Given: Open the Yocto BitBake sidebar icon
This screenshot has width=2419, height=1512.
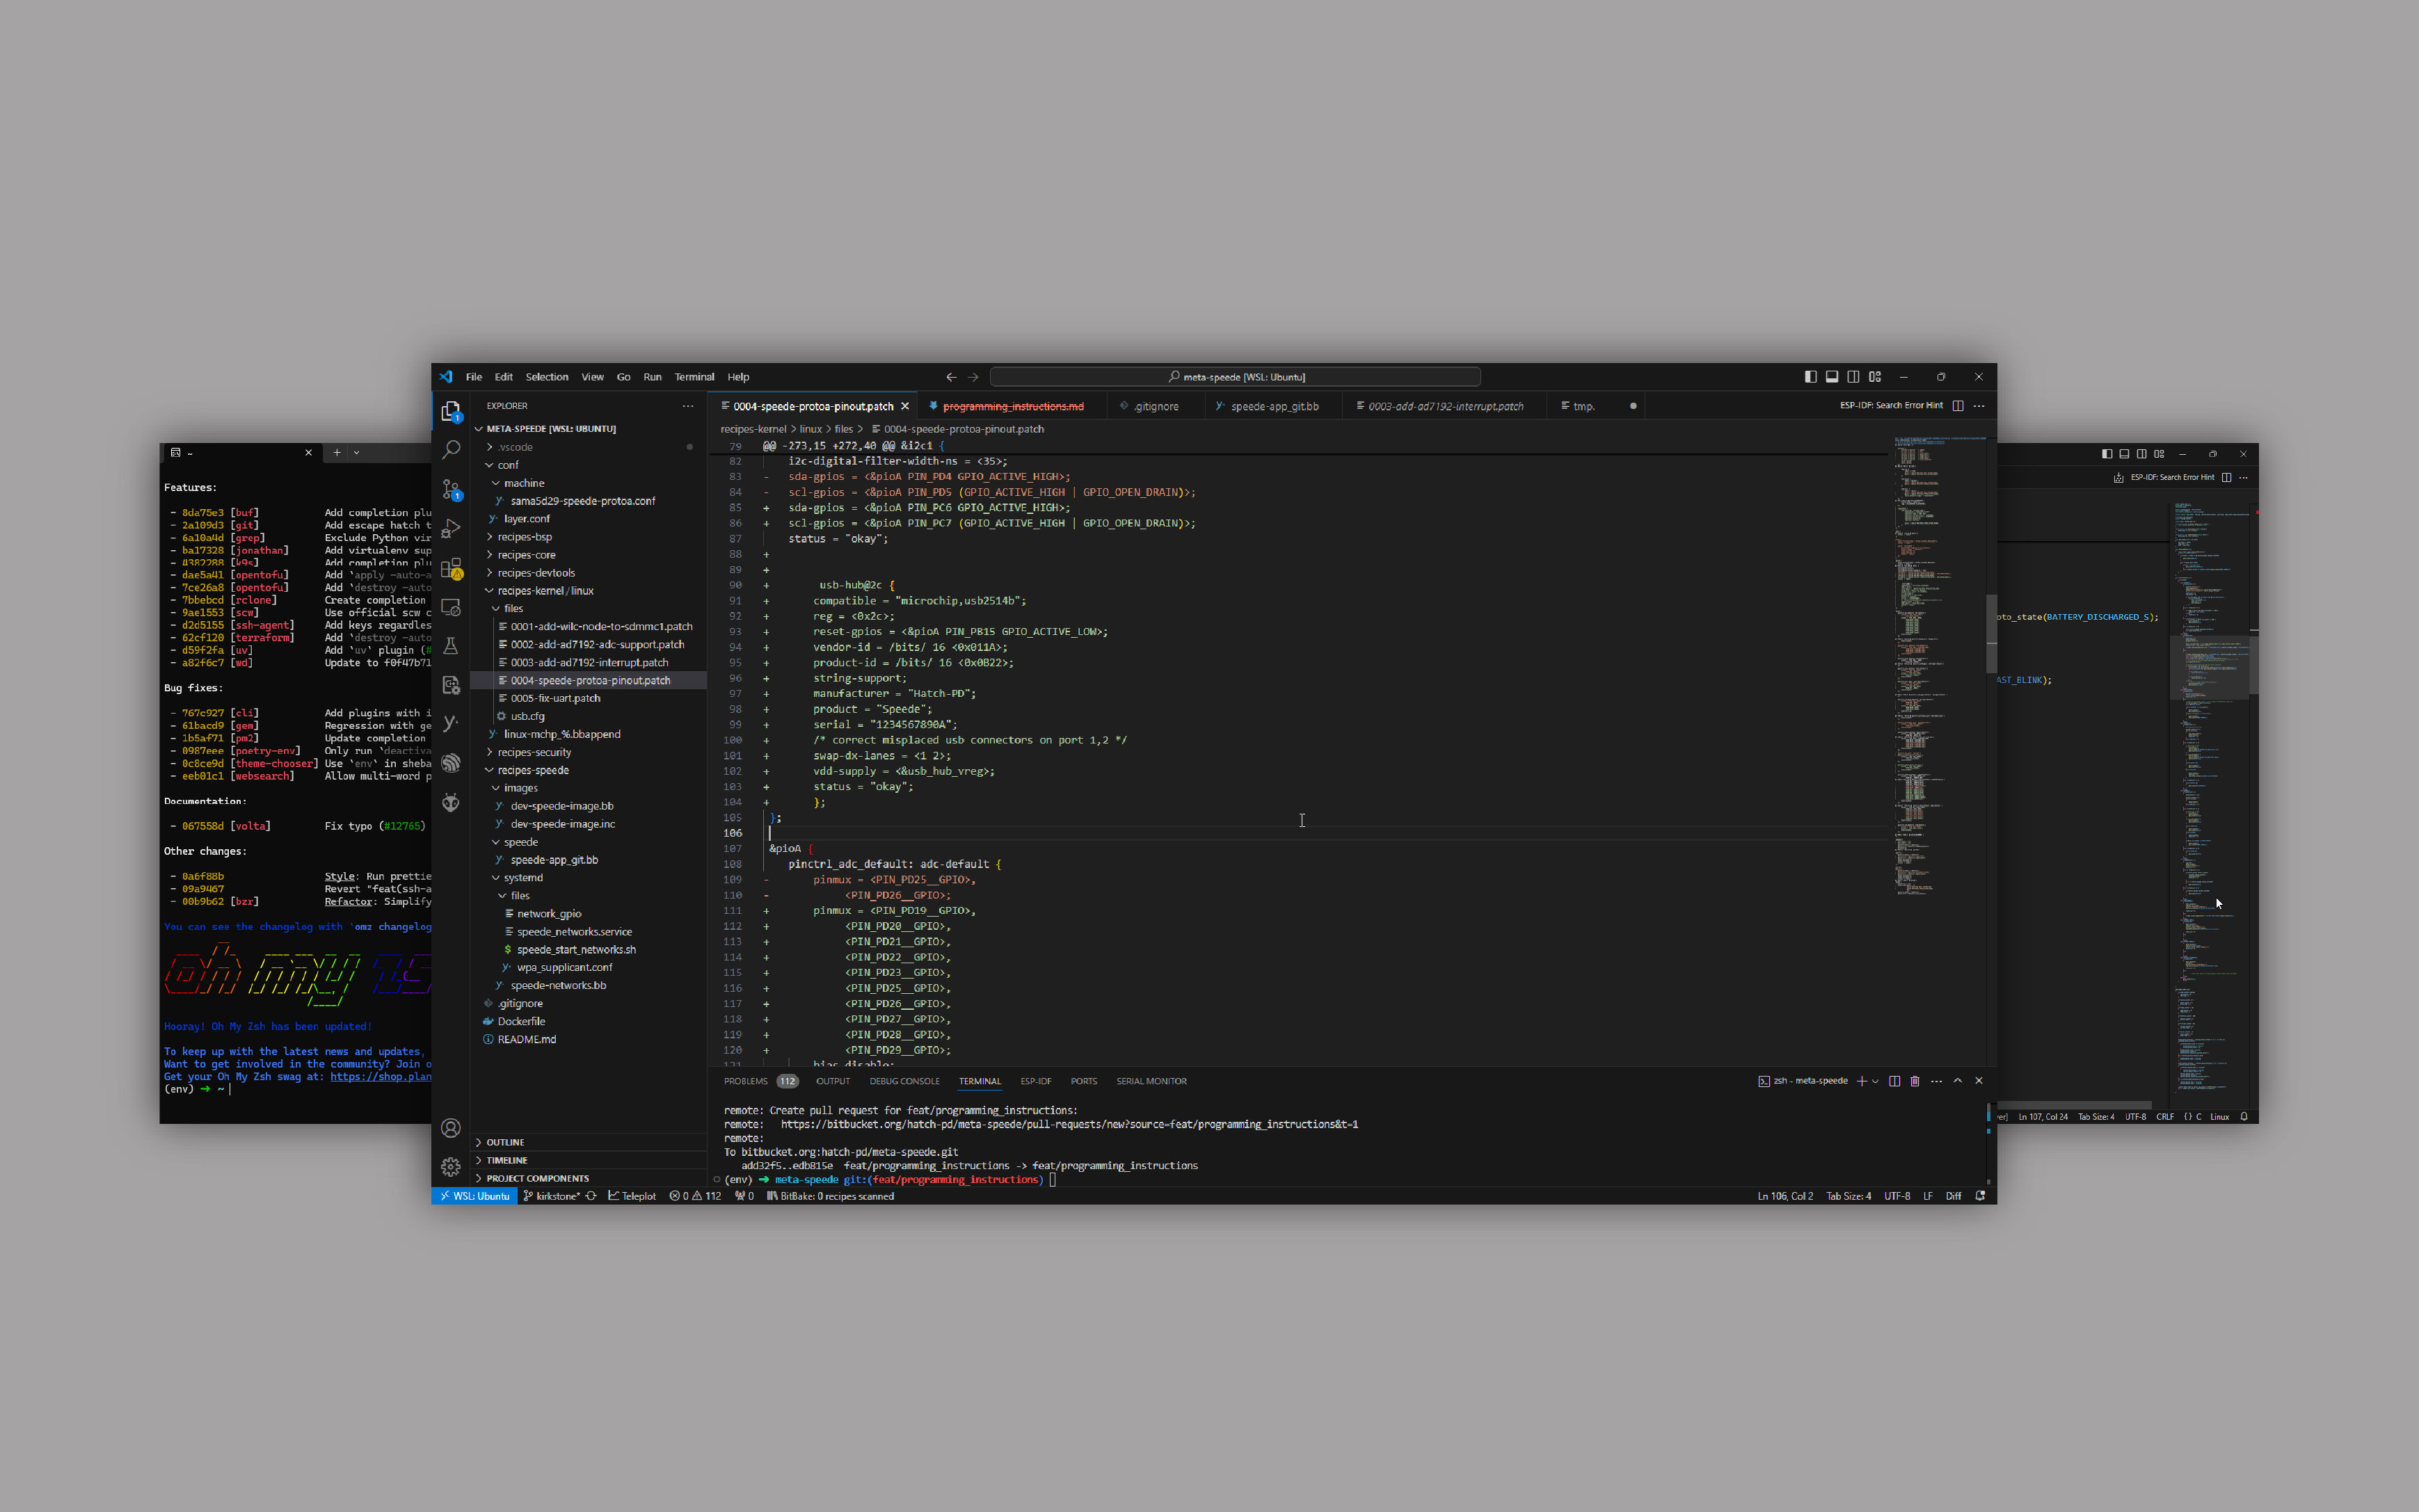Looking at the screenshot, I should tap(451, 722).
